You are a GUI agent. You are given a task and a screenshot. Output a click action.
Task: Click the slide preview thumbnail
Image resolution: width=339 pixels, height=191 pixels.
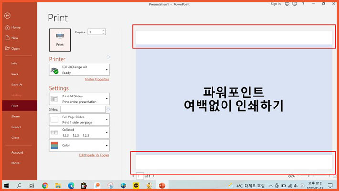234,100
